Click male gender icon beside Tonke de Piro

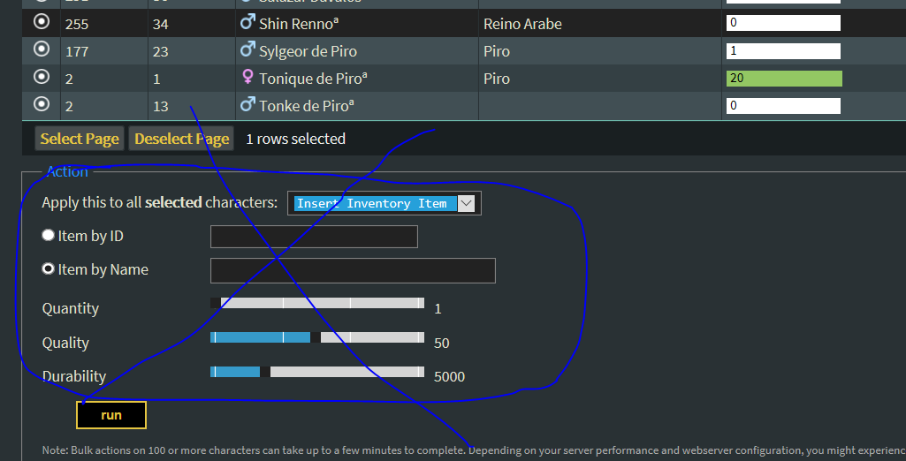tap(247, 105)
